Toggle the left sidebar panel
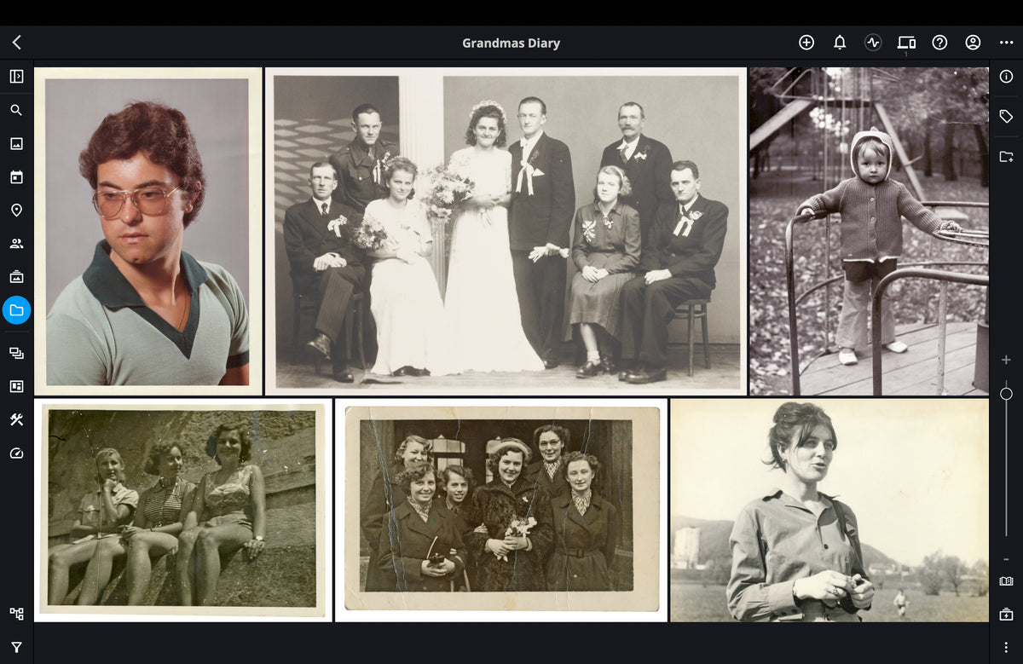 point(16,77)
